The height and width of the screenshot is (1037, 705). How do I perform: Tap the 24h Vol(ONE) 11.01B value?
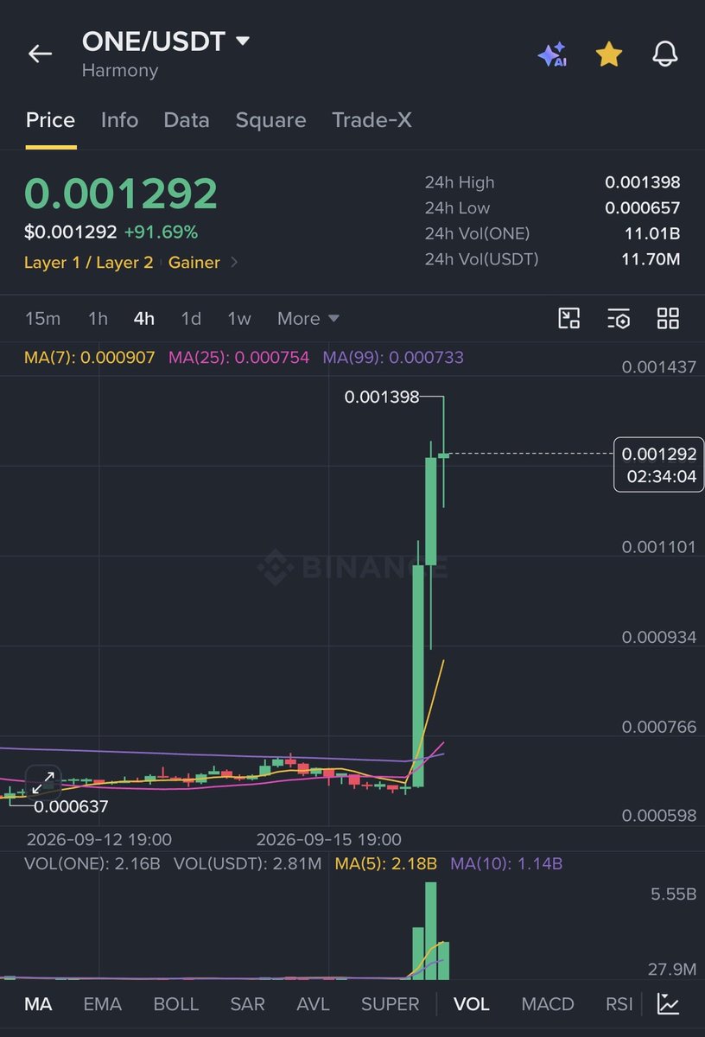[652, 233]
